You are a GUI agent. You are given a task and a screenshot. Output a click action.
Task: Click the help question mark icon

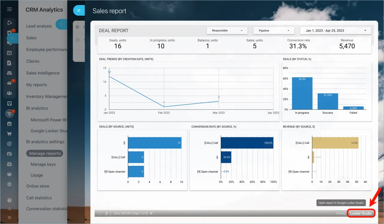click(9, 200)
